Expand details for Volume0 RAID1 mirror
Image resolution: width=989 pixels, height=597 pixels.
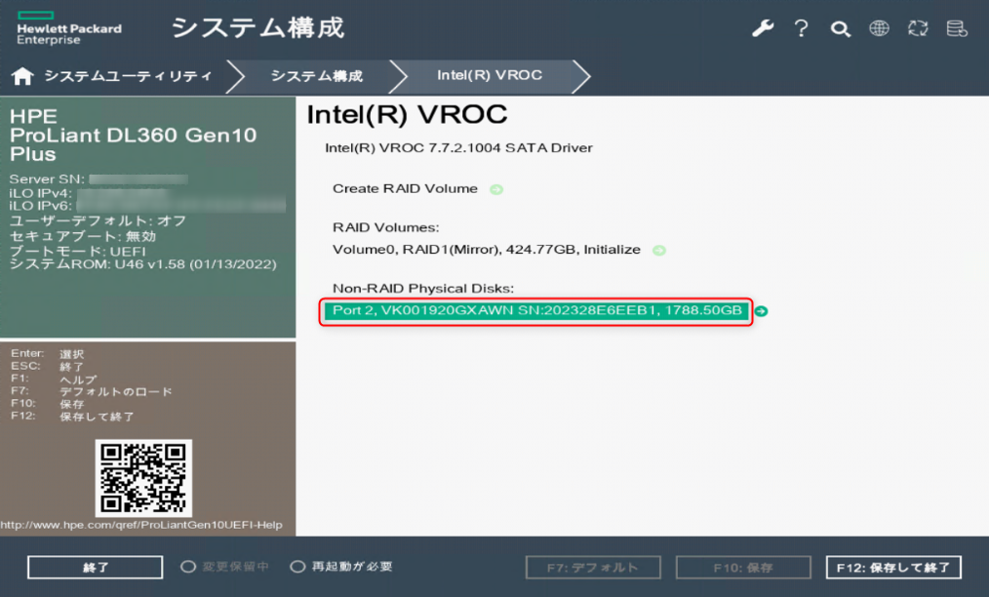pos(659,250)
